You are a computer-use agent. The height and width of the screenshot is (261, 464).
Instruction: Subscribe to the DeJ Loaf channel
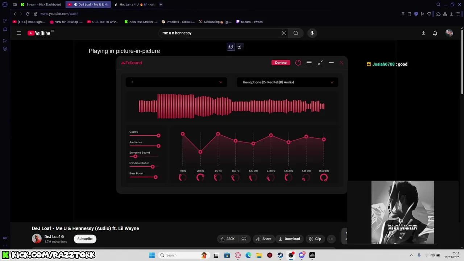click(85, 239)
